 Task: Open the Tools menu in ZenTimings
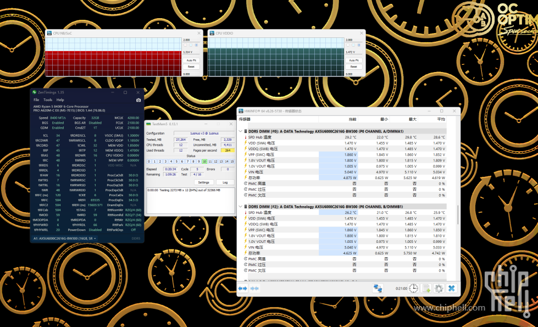coord(48,100)
